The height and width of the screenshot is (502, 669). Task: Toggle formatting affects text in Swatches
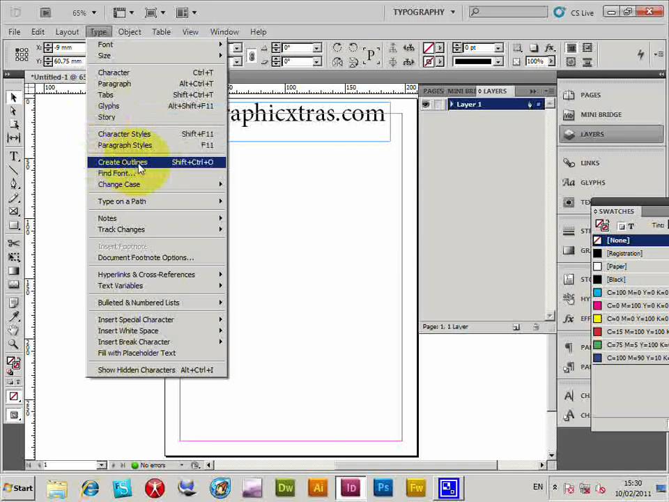point(631,226)
